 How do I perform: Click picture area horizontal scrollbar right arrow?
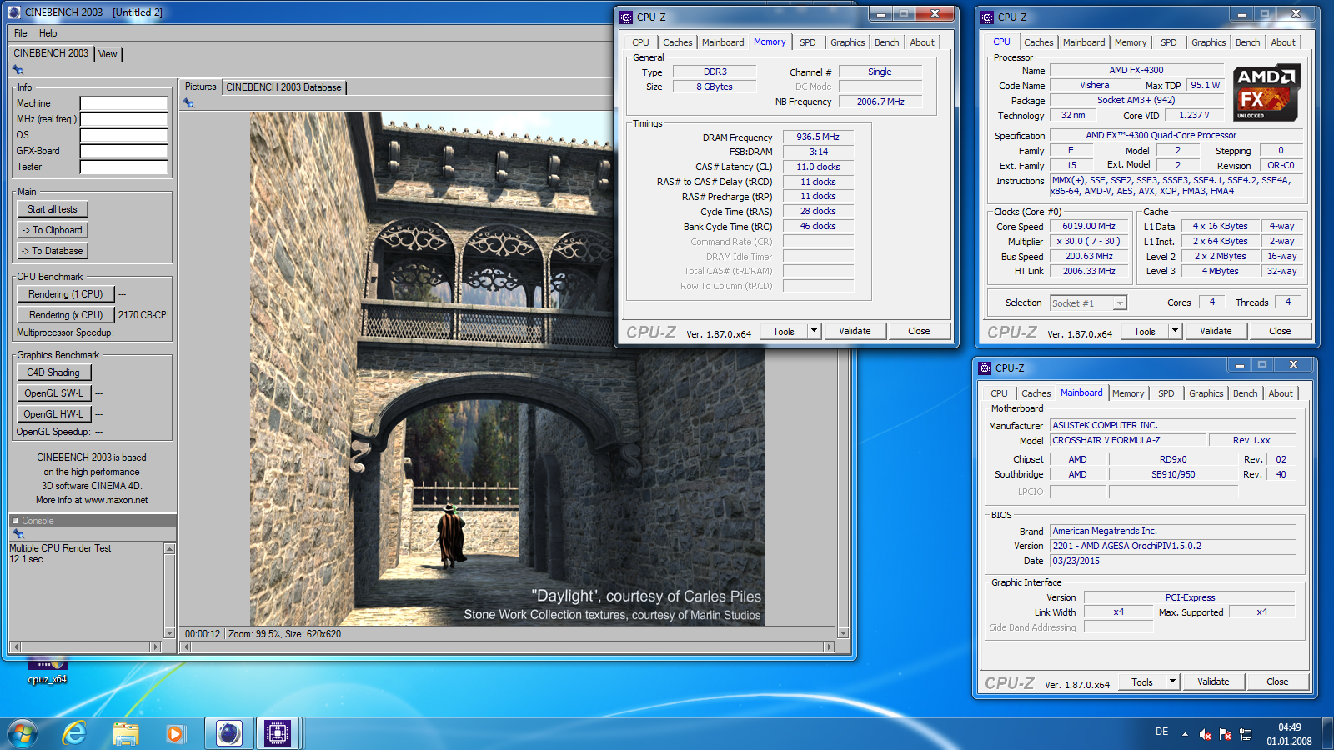829,647
